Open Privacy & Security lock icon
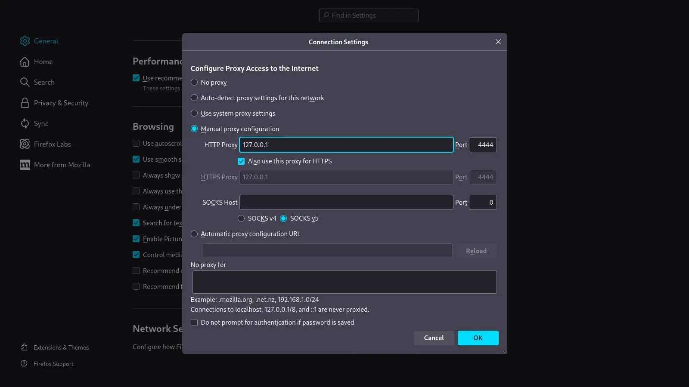Viewport: 689px width, 387px height. [x=25, y=103]
